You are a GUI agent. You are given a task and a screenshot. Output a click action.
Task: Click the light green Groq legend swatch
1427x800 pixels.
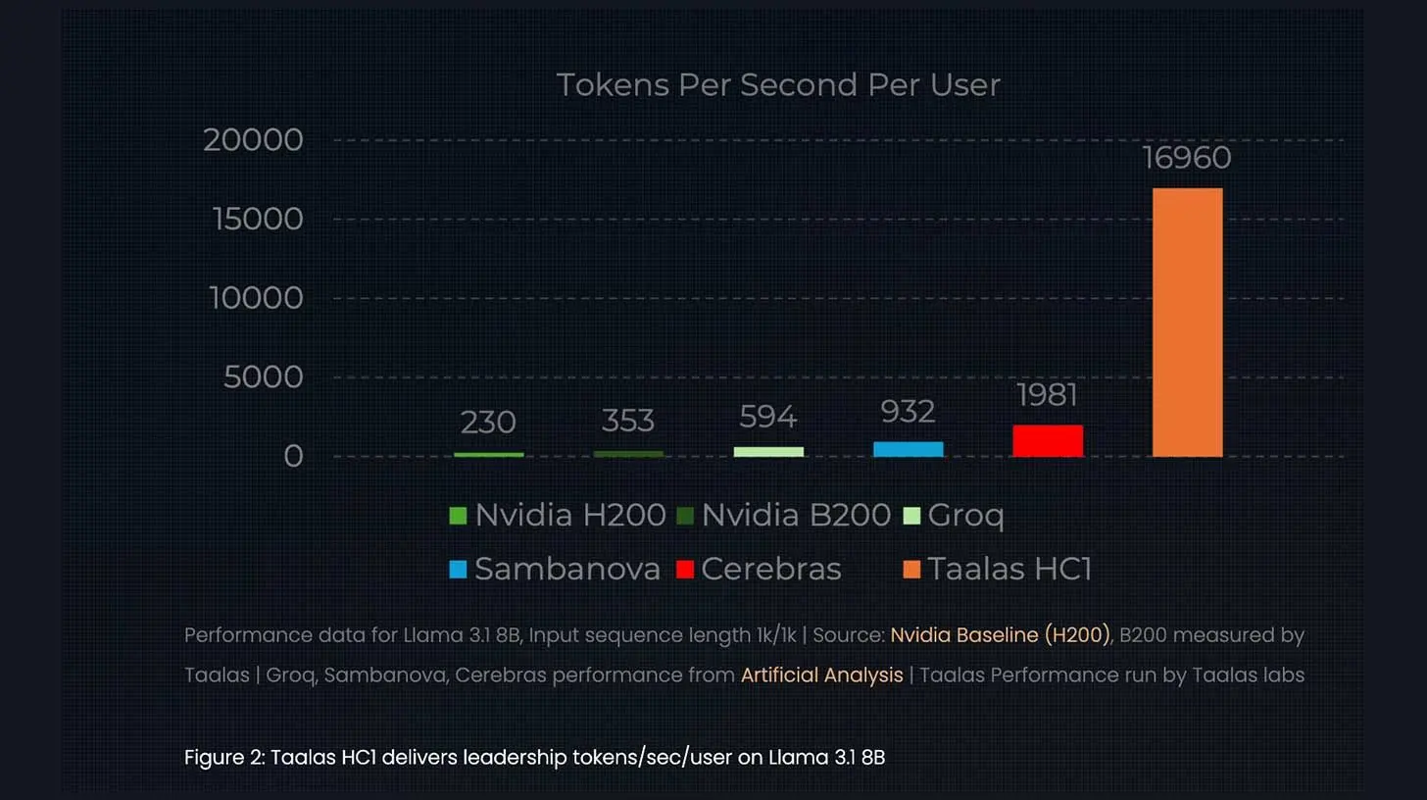(x=910, y=516)
